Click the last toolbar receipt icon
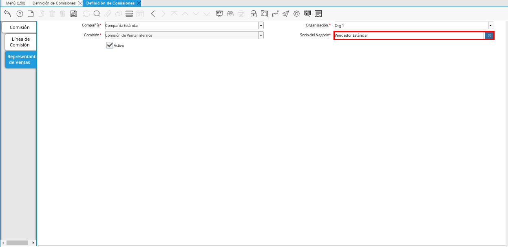 318,13
